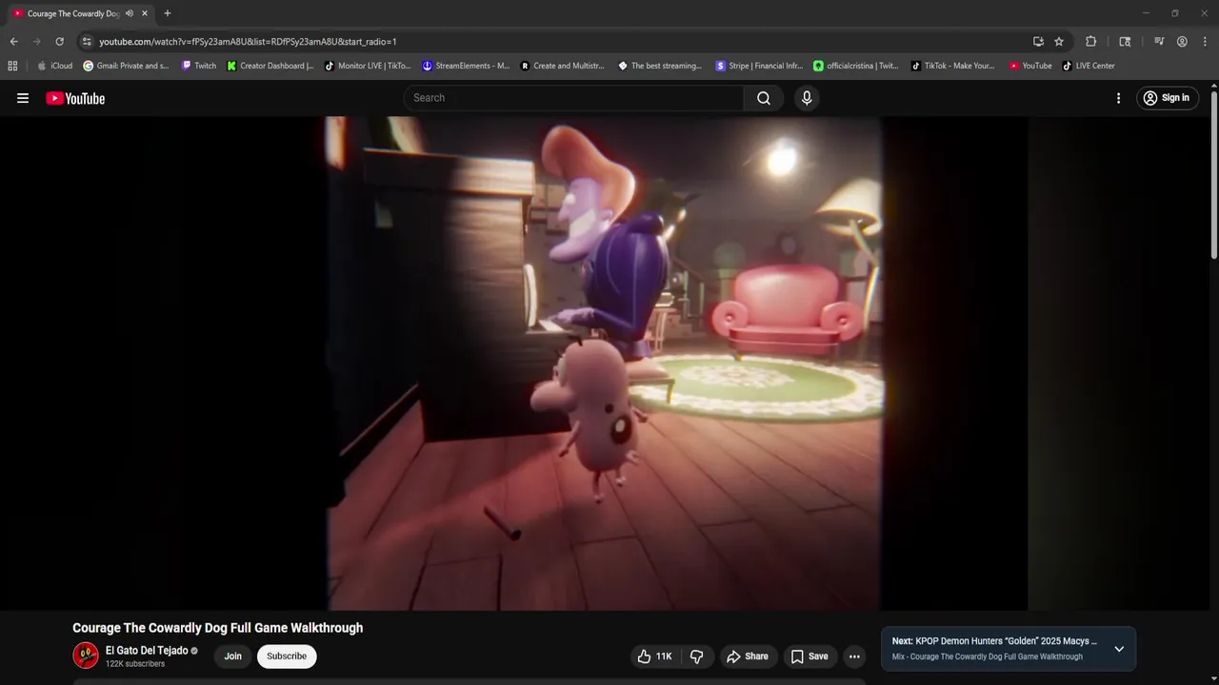Click the Join channel button
The width and height of the screenshot is (1219, 685).
[232, 656]
